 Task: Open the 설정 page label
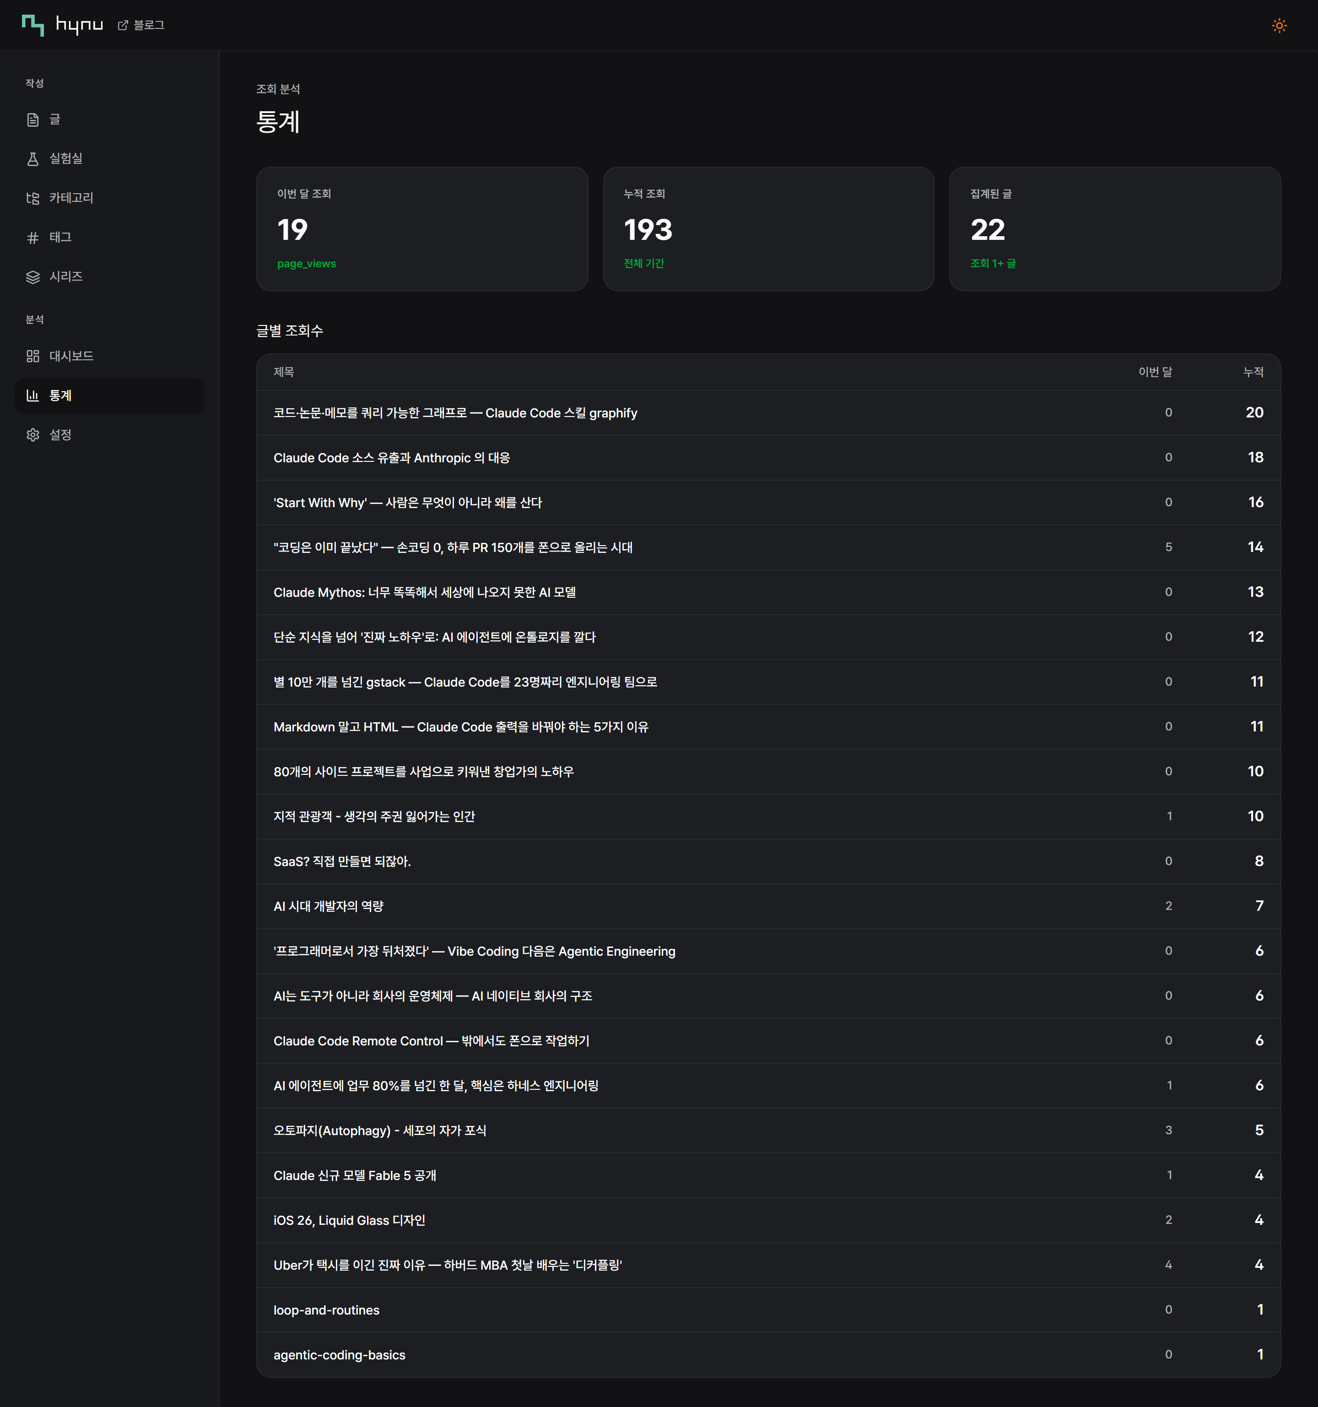[60, 434]
